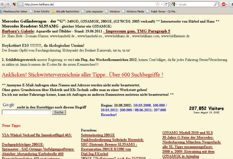
Task: Click the Suche button
Action: (x=59, y=112)
